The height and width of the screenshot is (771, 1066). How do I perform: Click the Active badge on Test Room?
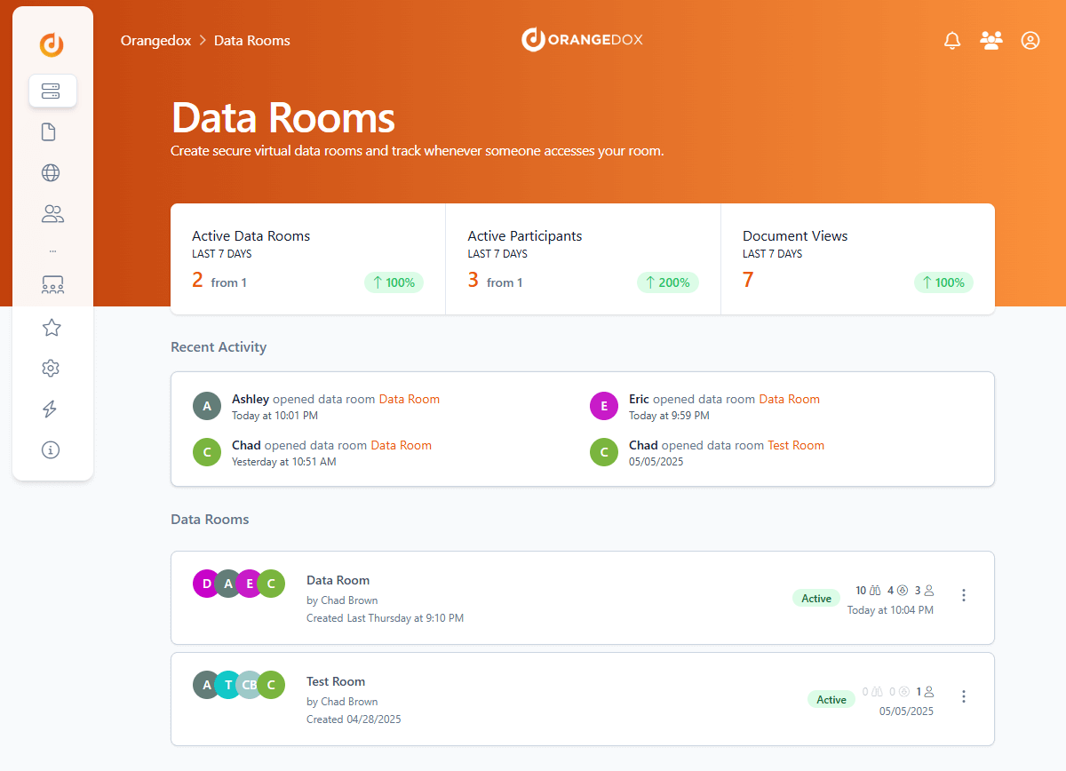(831, 699)
